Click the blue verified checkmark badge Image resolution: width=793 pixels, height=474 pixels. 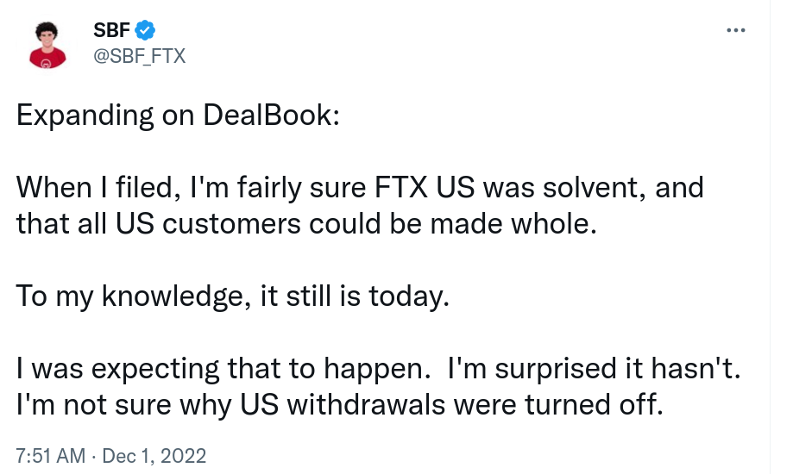145,30
